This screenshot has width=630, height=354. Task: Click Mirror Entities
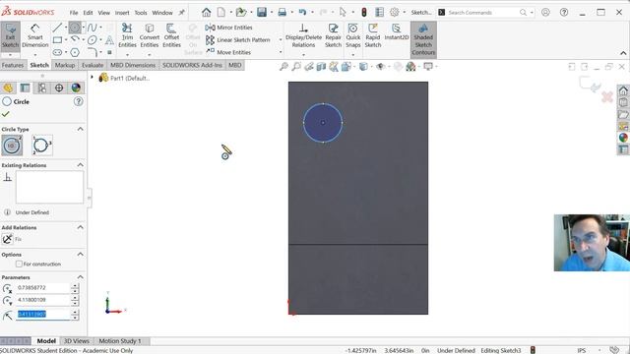tap(229, 28)
